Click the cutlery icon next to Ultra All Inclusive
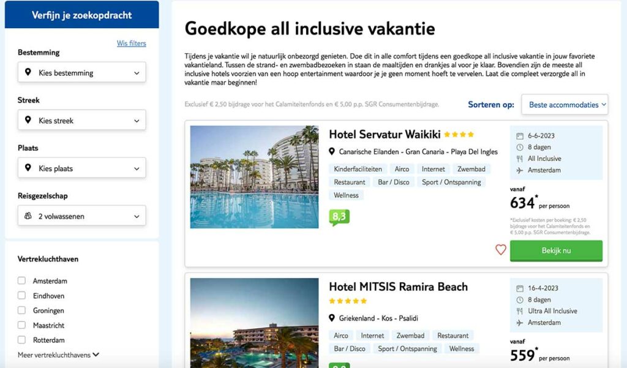 [520, 311]
